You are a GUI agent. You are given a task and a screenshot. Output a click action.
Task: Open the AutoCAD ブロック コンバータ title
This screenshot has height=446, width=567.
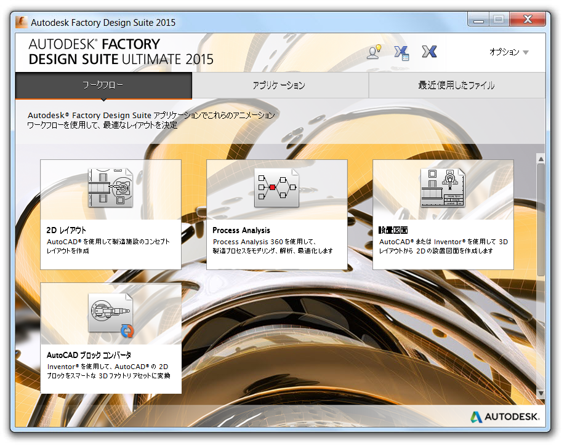(89, 356)
